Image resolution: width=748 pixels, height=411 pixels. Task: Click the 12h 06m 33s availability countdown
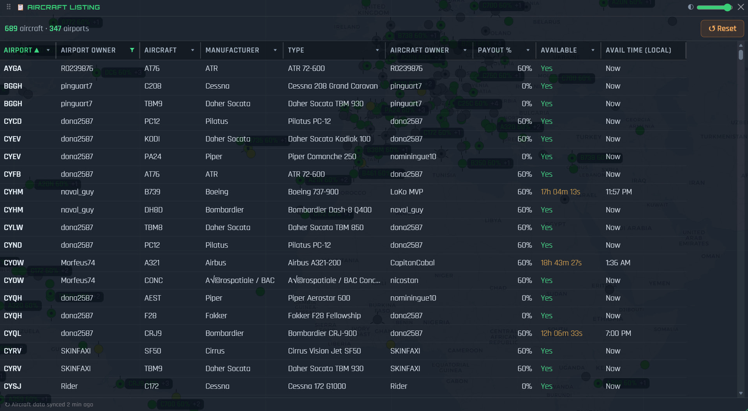pos(561,333)
